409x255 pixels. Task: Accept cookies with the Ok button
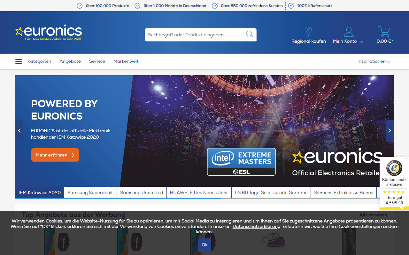pyautogui.click(x=204, y=245)
